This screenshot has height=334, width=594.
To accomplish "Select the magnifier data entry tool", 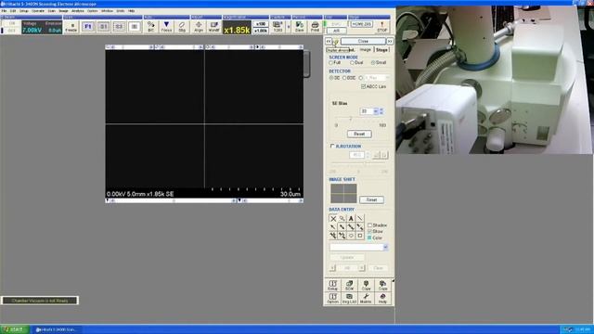I will (342, 219).
